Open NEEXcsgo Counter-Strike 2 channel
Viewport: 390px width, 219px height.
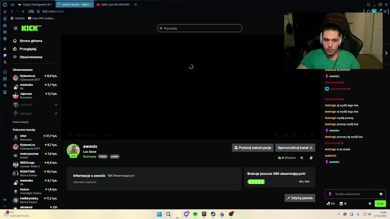point(35,164)
